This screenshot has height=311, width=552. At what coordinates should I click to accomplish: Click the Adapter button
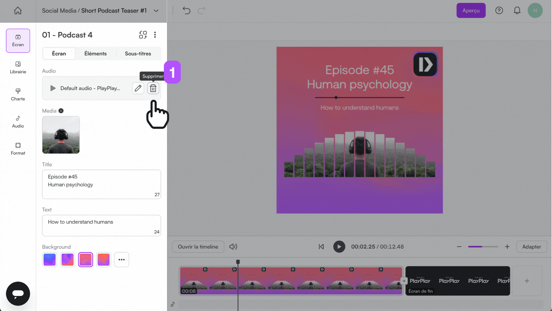[532, 246]
